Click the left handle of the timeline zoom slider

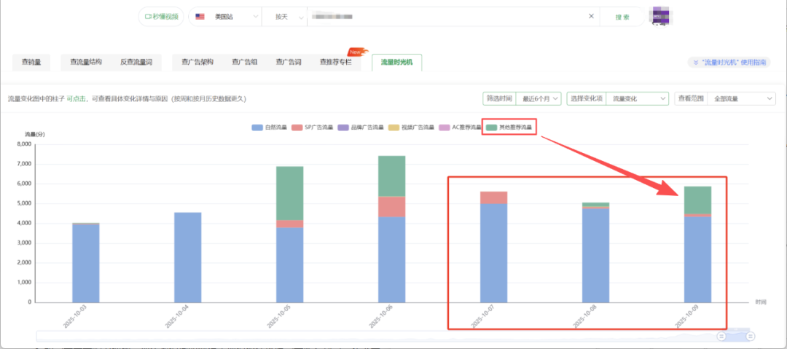tap(721, 336)
